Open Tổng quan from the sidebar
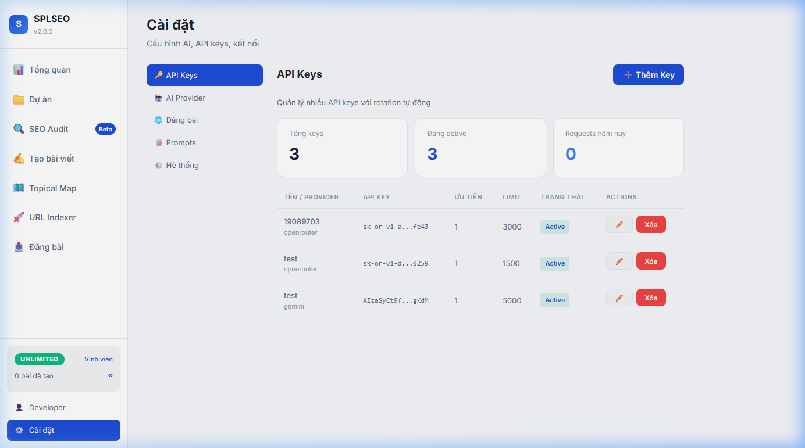 click(64, 70)
